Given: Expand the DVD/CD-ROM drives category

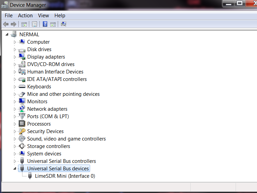Looking at the screenshot, I should point(15,64).
